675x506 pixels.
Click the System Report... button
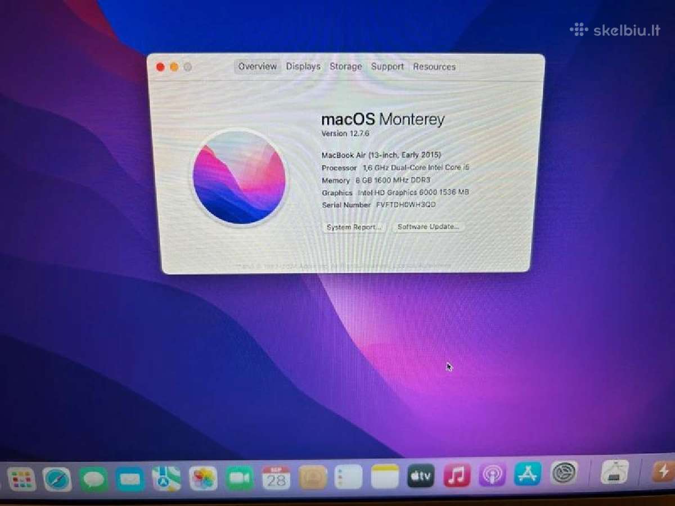[354, 227]
